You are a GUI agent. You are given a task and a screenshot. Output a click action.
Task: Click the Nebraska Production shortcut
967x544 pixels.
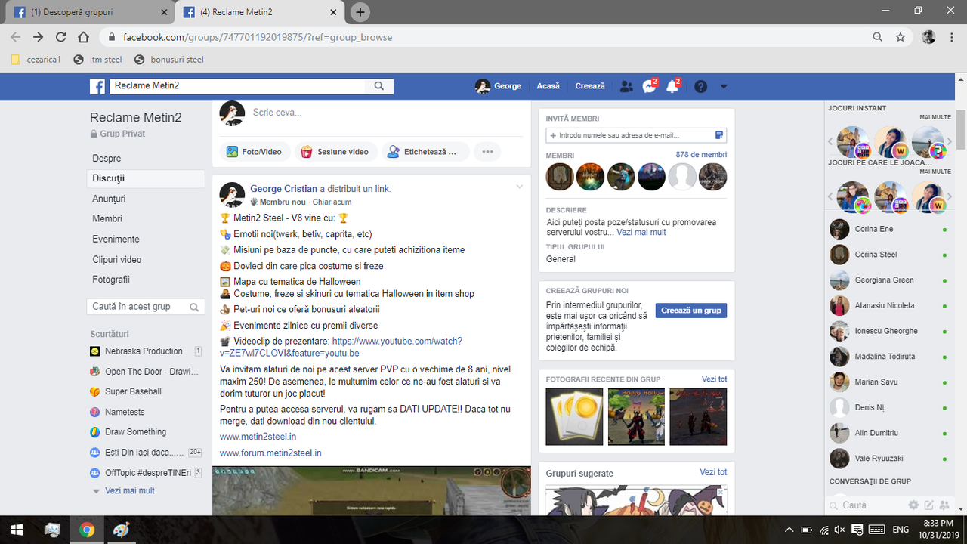pos(144,351)
